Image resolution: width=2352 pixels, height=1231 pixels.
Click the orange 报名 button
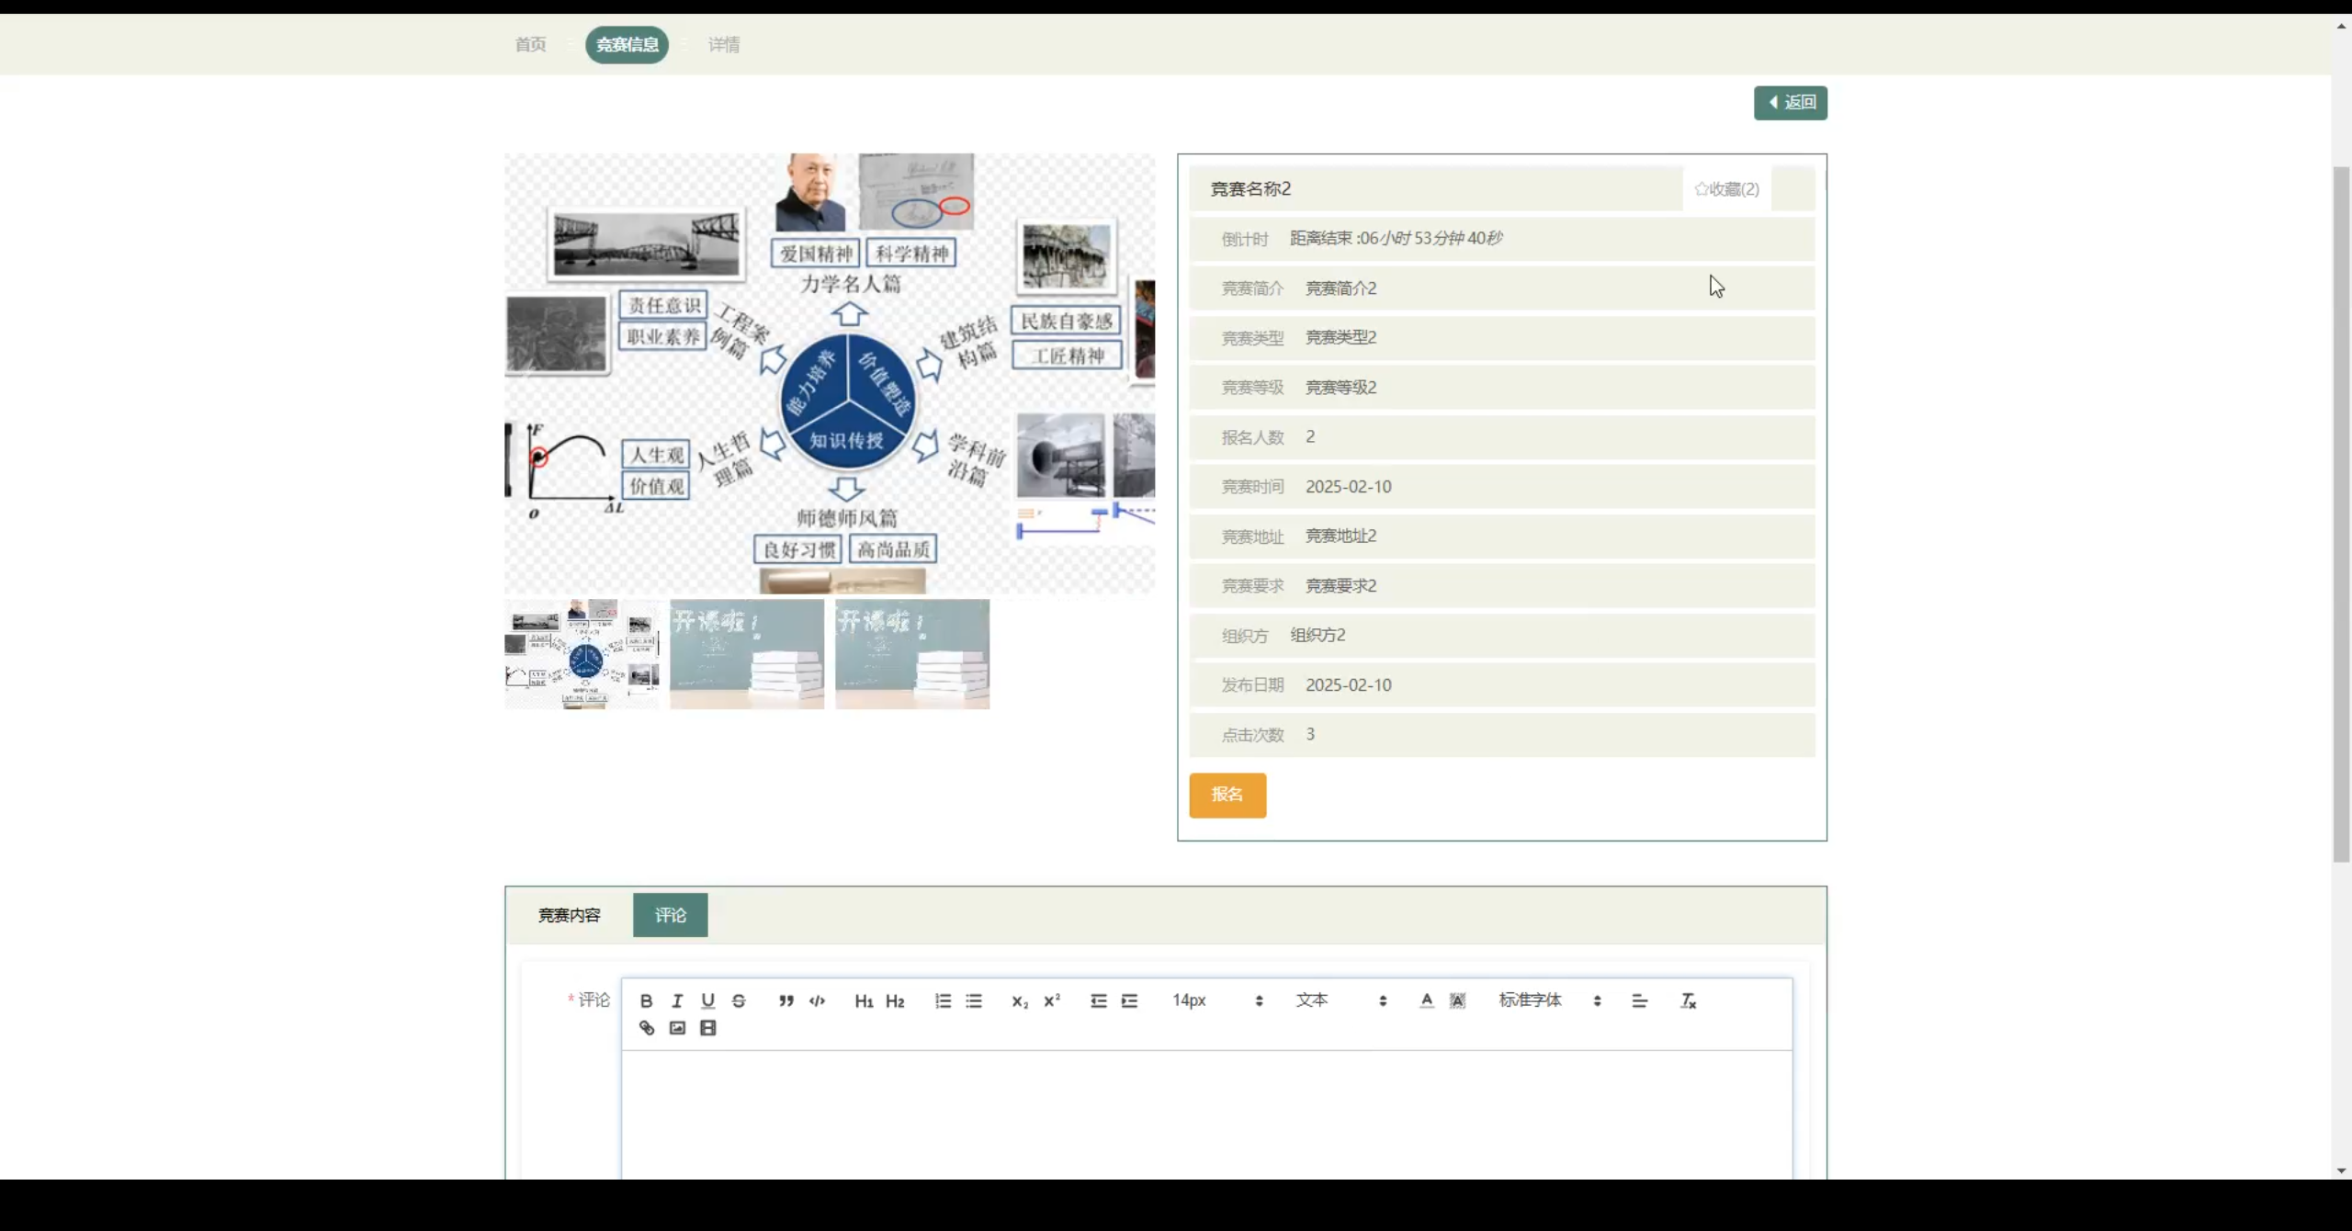[x=1227, y=795]
